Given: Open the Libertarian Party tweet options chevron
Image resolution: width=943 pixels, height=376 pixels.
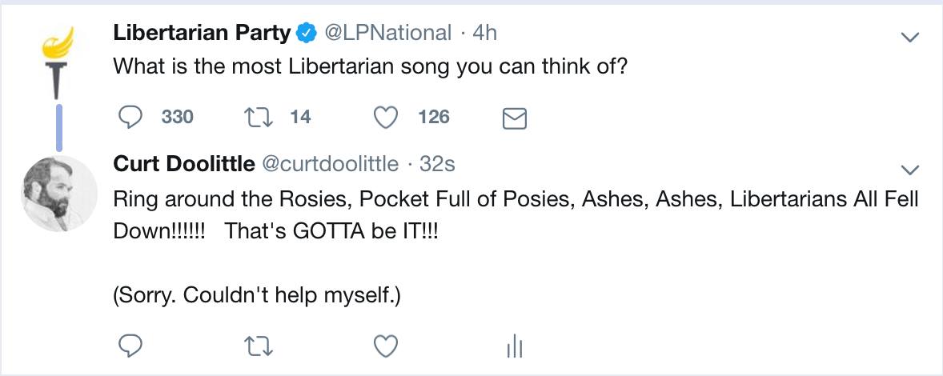Looking at the screenshot, I should [x=909, y=37].
